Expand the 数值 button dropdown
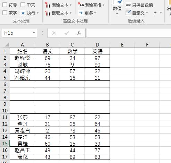The image size is (171, 163). [117, 14]
